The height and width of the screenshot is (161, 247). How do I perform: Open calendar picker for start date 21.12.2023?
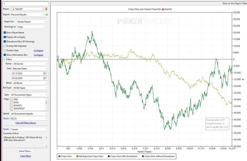[45, 73]
